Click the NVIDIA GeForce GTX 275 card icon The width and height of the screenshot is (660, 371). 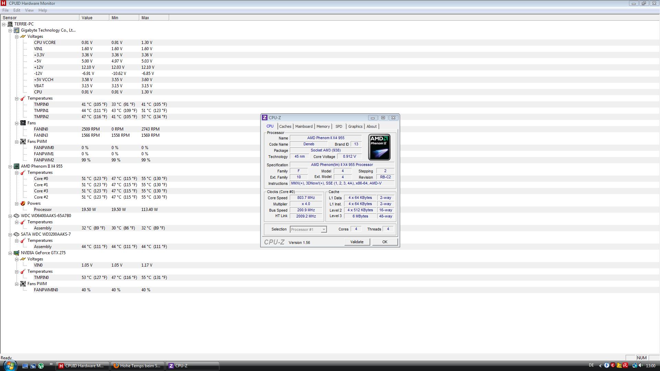(16, 253)
